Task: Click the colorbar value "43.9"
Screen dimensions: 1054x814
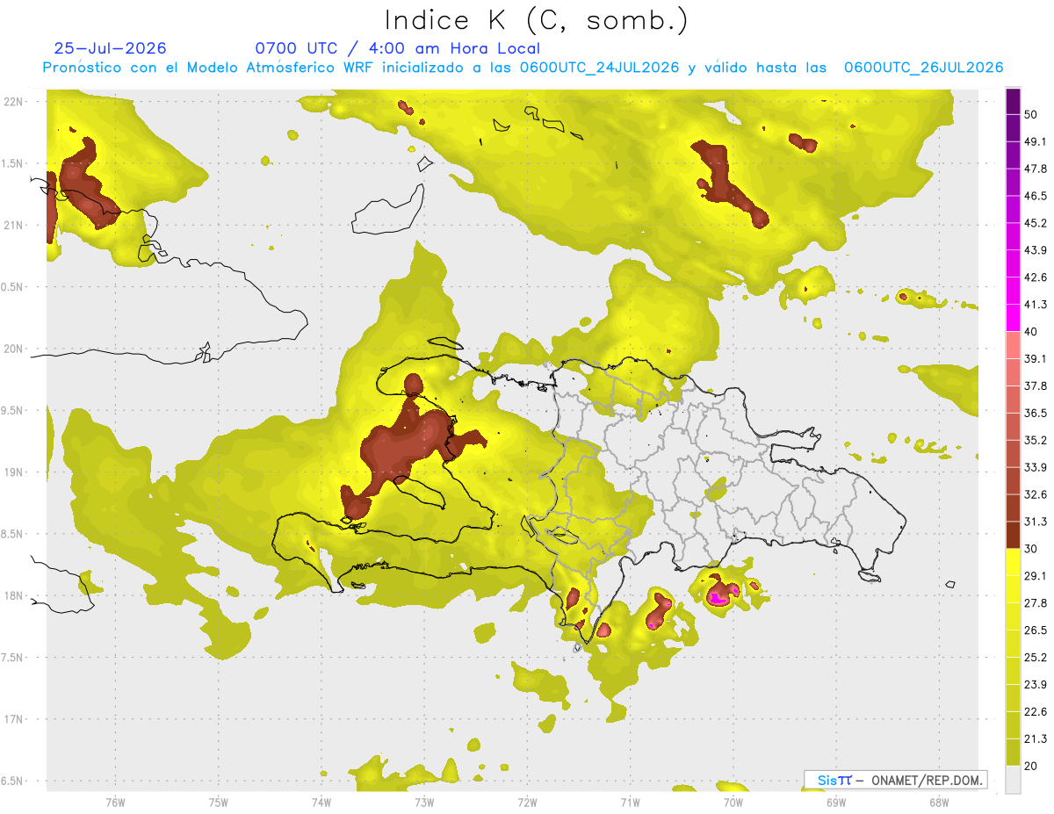Action: (x=1036, y=250)
